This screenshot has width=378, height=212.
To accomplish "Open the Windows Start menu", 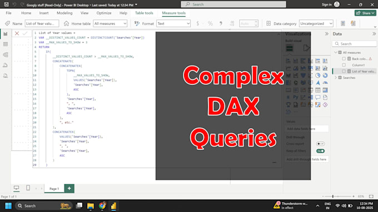I will tap(8, 206).
